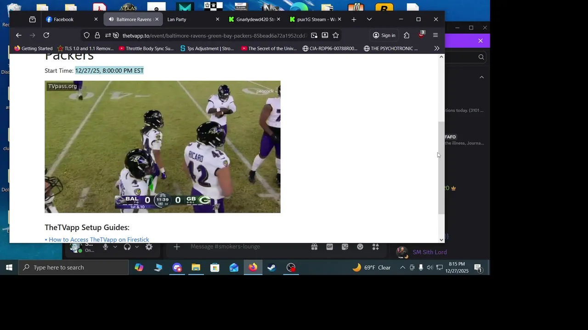Image resolution: width=588 pixels, height=330 pixels.
Task: Expand Discord headphone output options
Action: pos(136,247)
